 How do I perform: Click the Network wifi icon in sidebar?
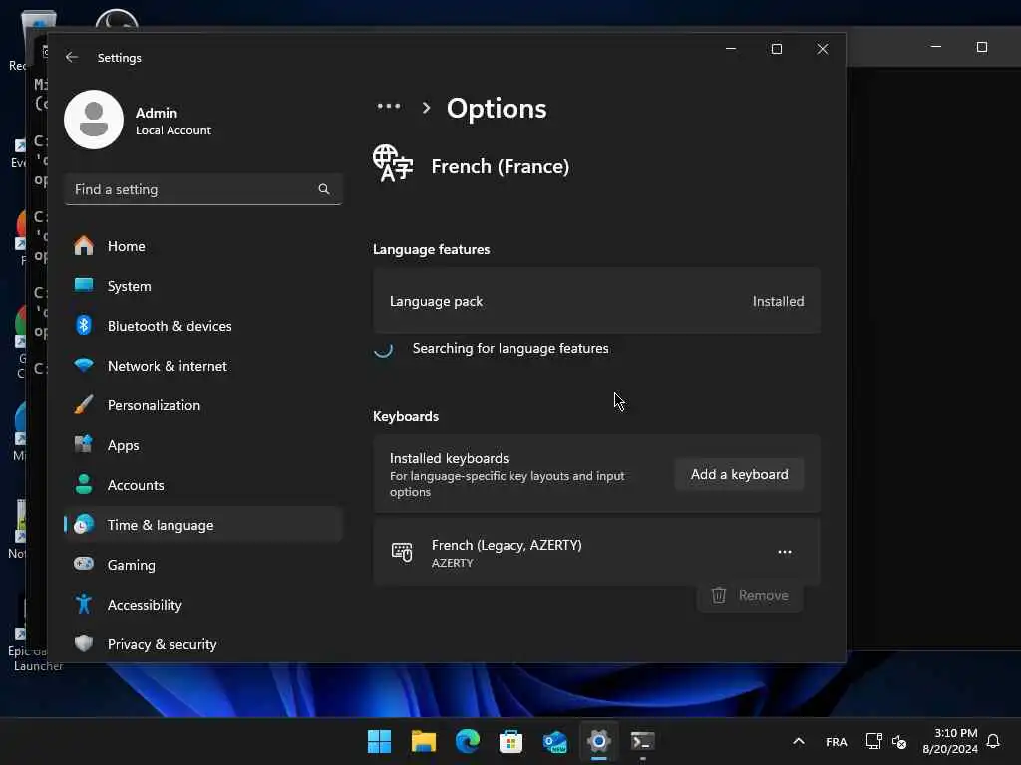[x=84, y=365]
